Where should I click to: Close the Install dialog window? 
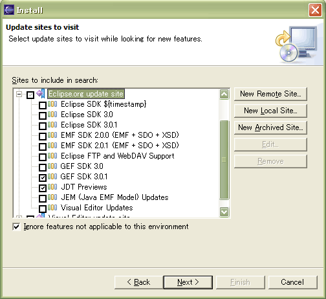click(x=315, y=10)
